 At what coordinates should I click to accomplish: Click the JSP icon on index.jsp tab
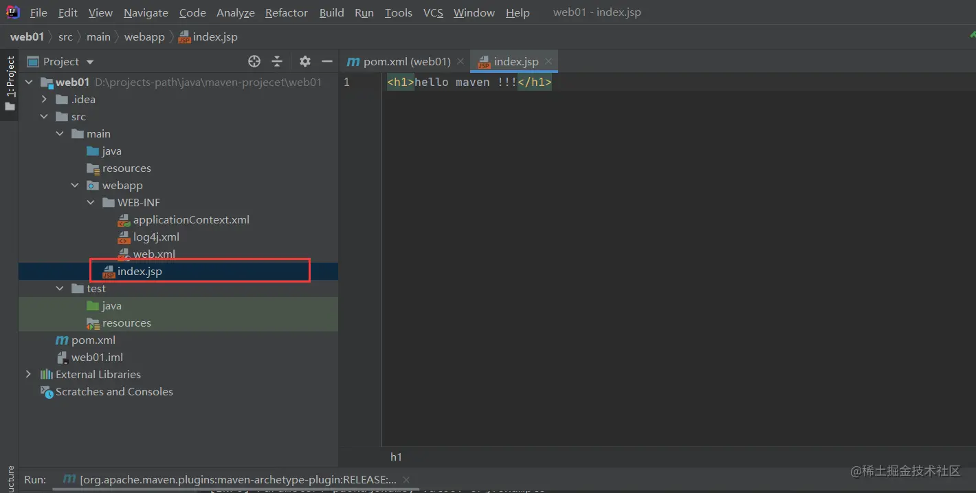click(484, 62)
